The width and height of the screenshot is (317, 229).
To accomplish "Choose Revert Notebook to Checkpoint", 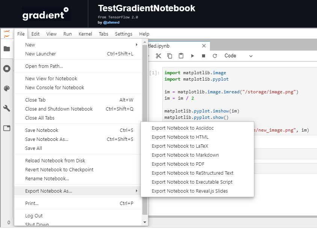I will point(78,169).
